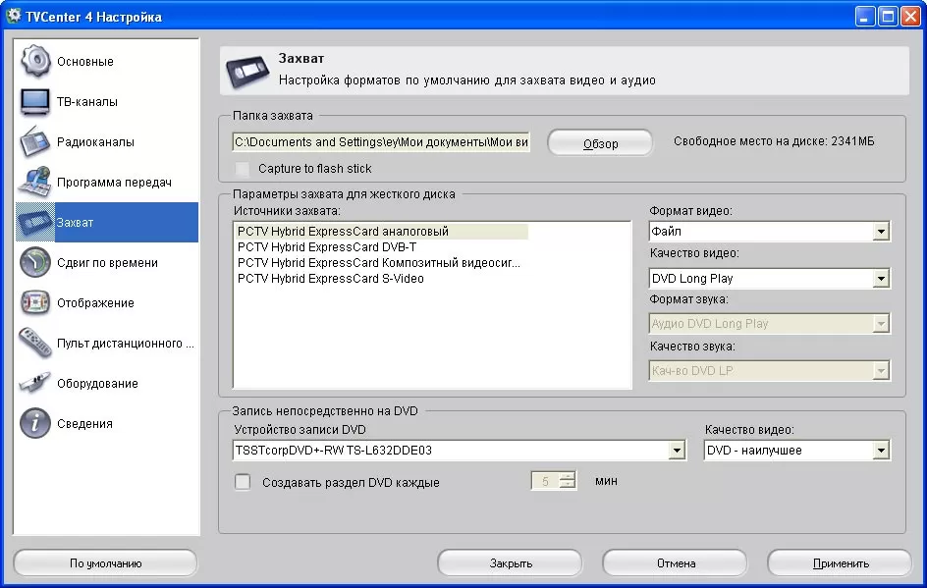The height and width of the screenshot is (588, 927).
Task: Toggle Создавать раздел DVD каждые checkbox
Action: coord(243,482)
